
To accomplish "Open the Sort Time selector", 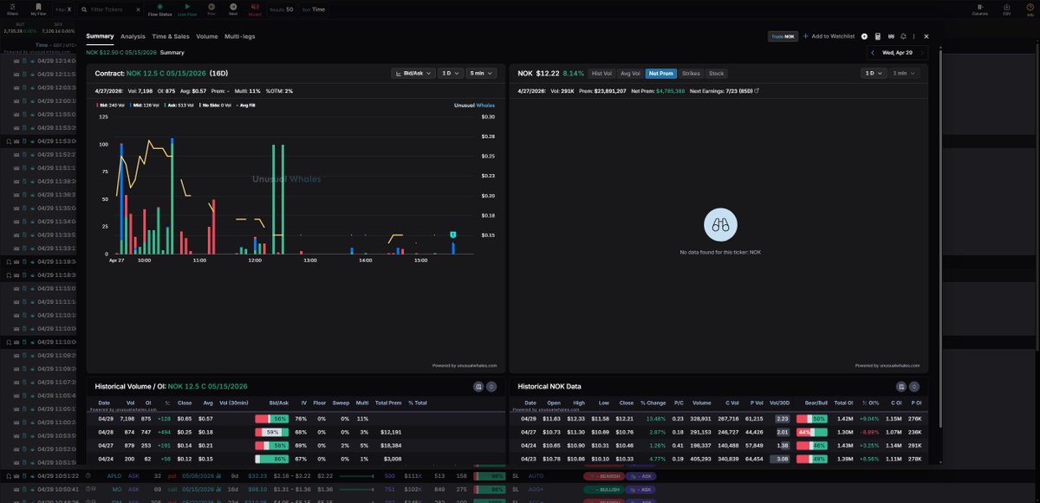I will coord(314,10).
